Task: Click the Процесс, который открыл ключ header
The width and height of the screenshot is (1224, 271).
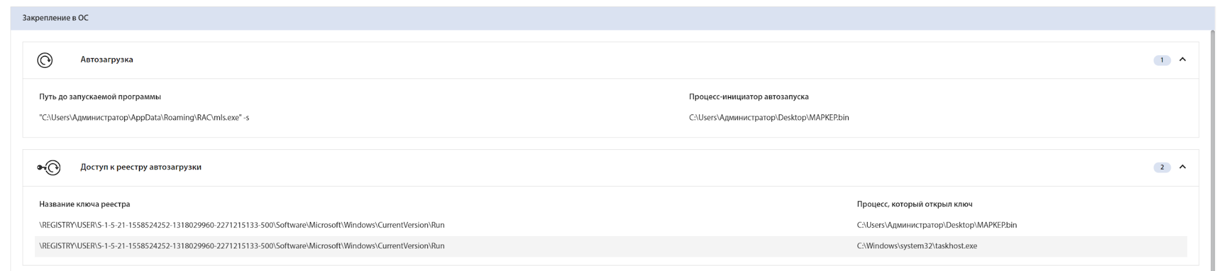Action: coord(914,204)
